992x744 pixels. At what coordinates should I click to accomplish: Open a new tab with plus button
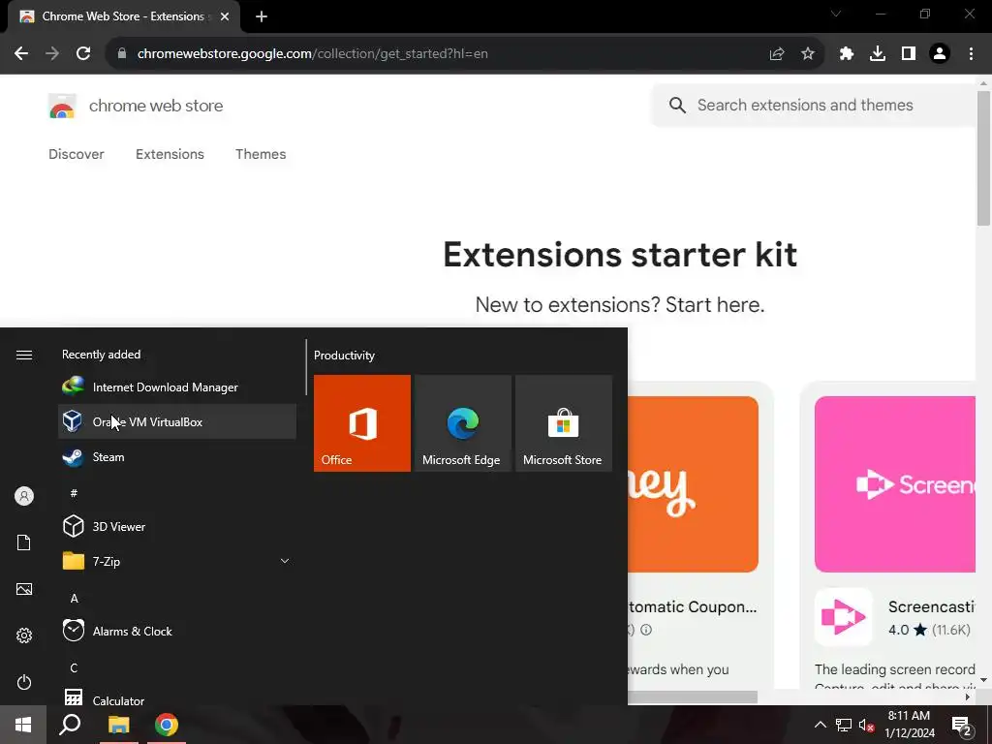click(262, 16)
